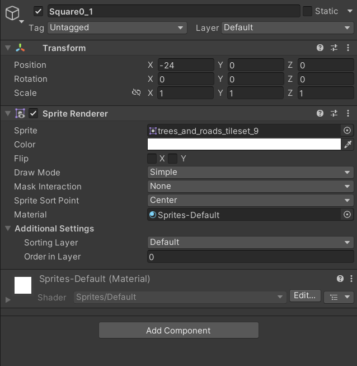The height and width of the screenshot is (366, 357).
Task: Open the Material object picker circle
Action: [347, 215]
